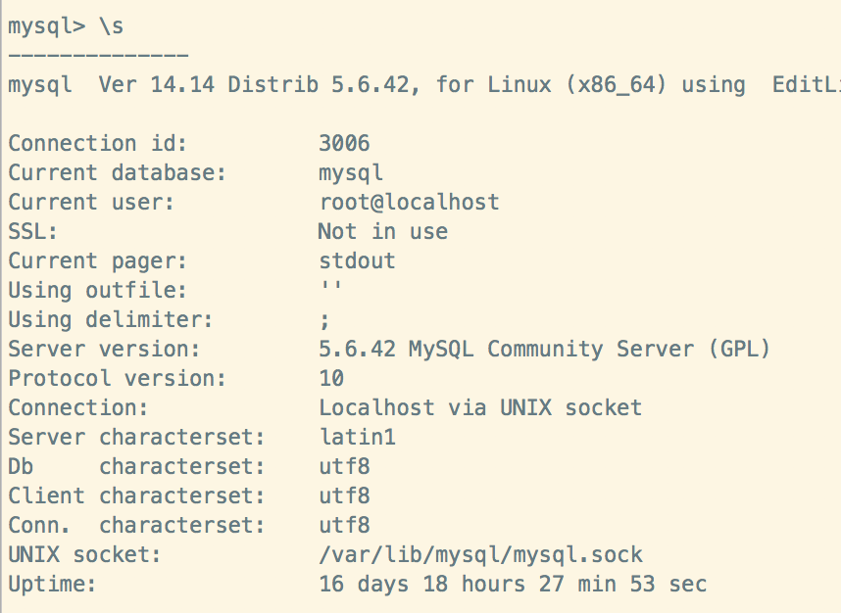Click the /var/lib/mysql/mysql.sock socket path
Viewport: 841px width, 613px height.
click(x=480, y=555)
